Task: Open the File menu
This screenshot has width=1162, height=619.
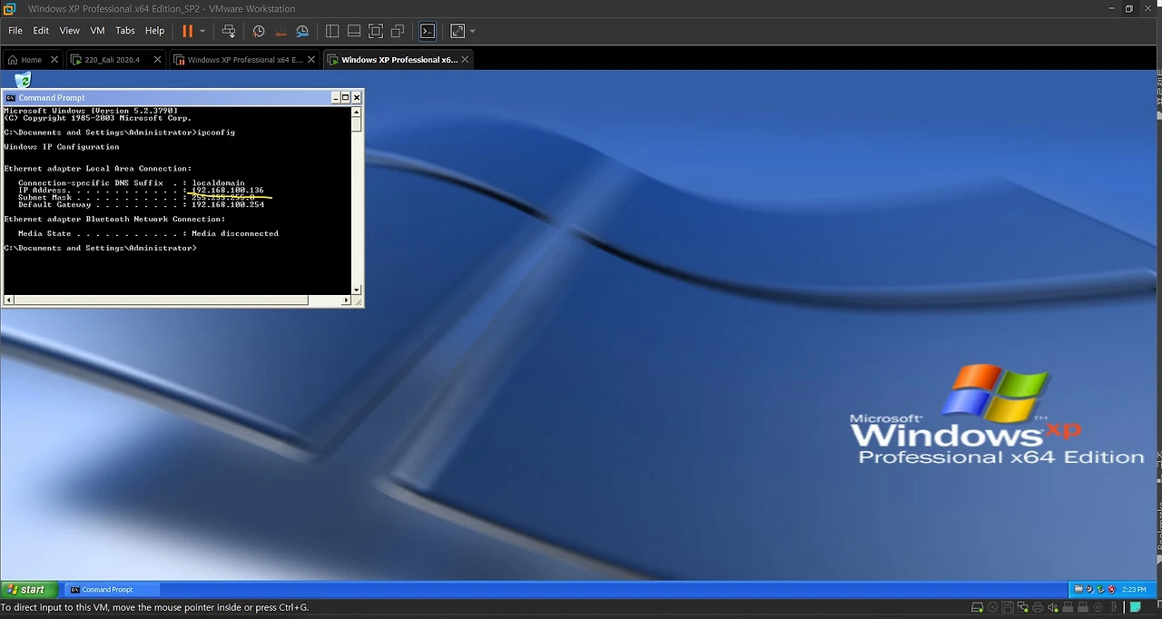Action: [15, 31]
